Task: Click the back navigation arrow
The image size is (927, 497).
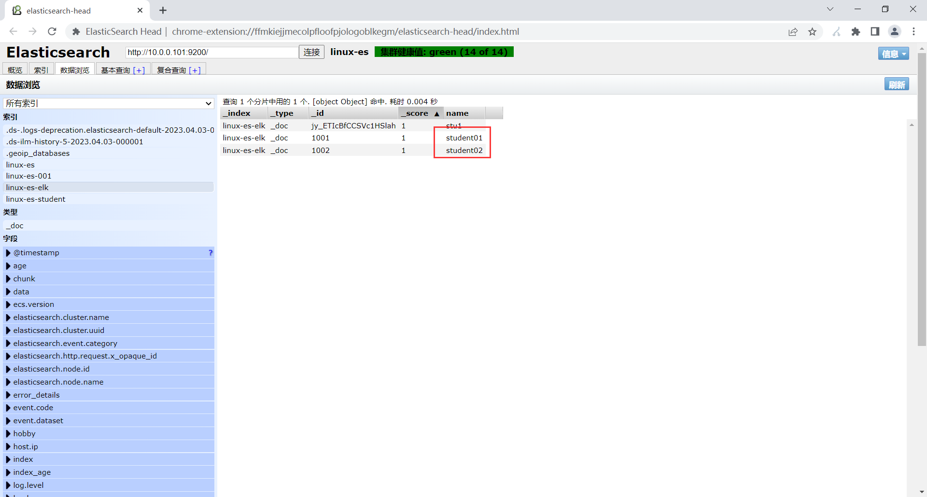Action: [13, 31]
